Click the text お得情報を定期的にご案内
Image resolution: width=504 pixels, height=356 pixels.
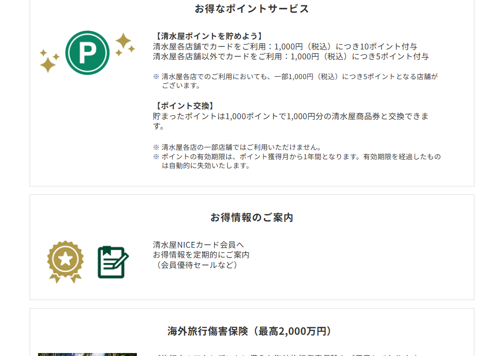click(201, 255)
